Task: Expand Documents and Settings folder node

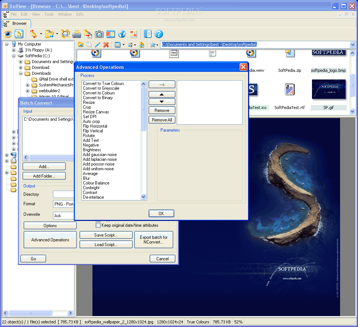Action: 20,62
